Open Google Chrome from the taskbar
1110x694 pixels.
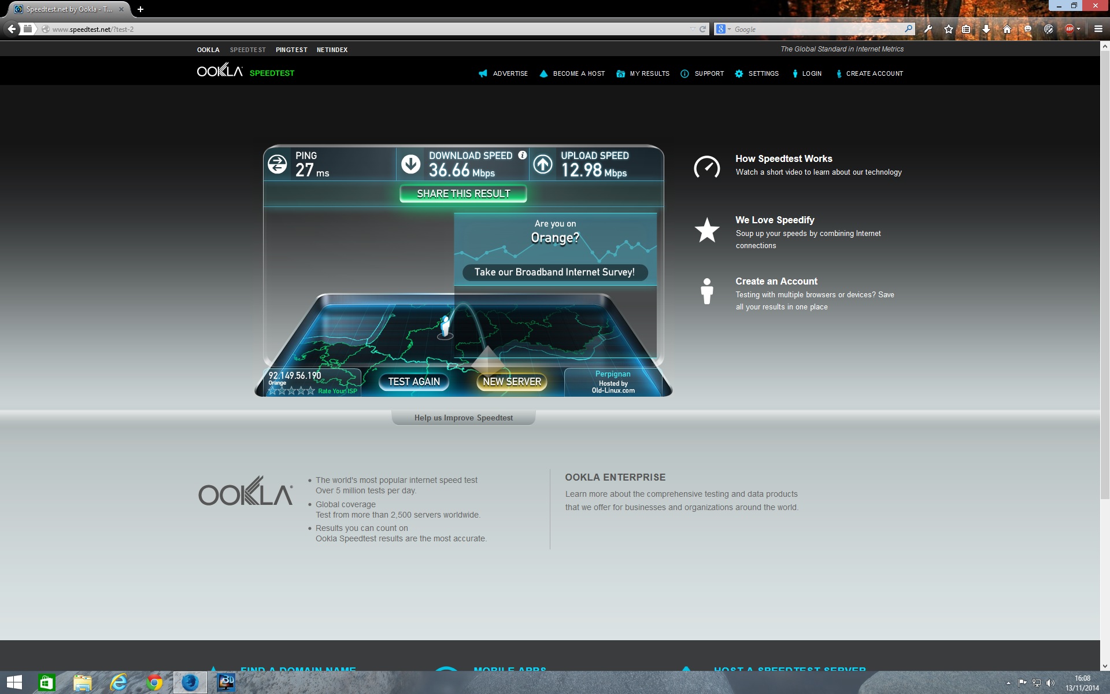pyautogui.click(x=154, y=682)
